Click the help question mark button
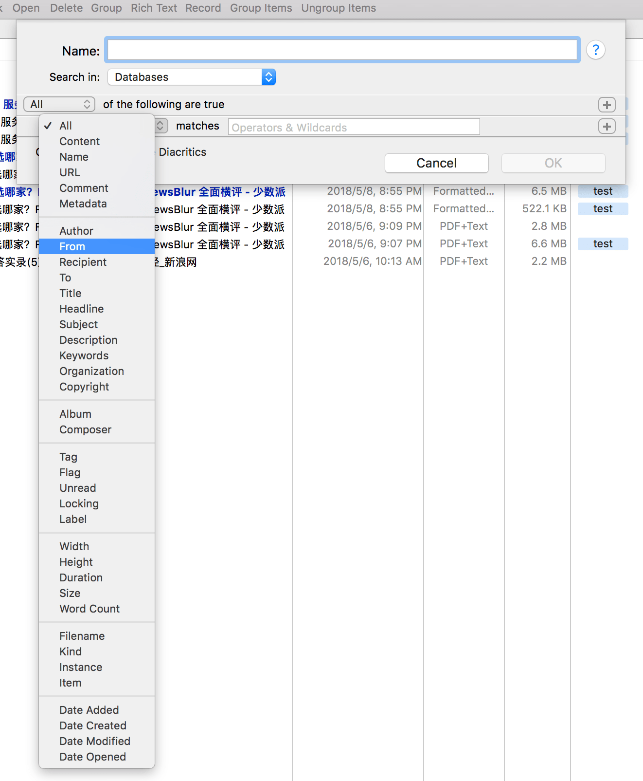 [595, 50]
